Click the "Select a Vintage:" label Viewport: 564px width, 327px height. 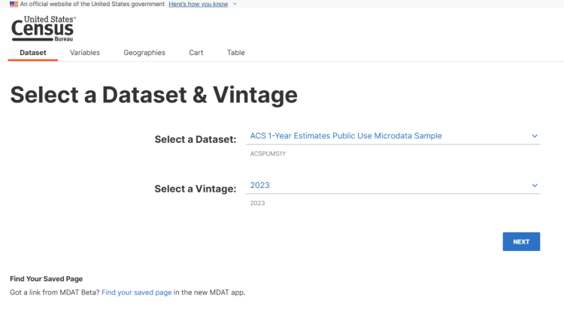click(x=196, y=189)
